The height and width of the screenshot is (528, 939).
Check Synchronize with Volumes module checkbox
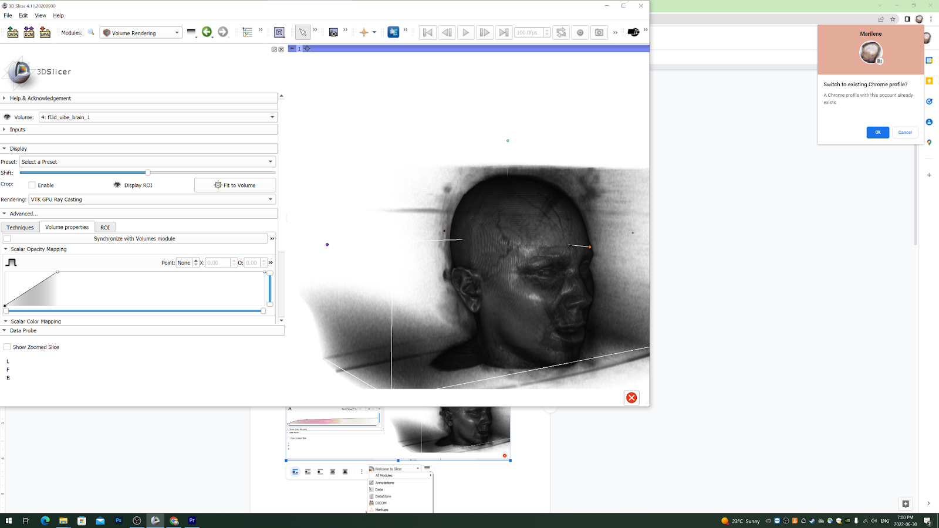pyautogui.click(x=7, y=238)
